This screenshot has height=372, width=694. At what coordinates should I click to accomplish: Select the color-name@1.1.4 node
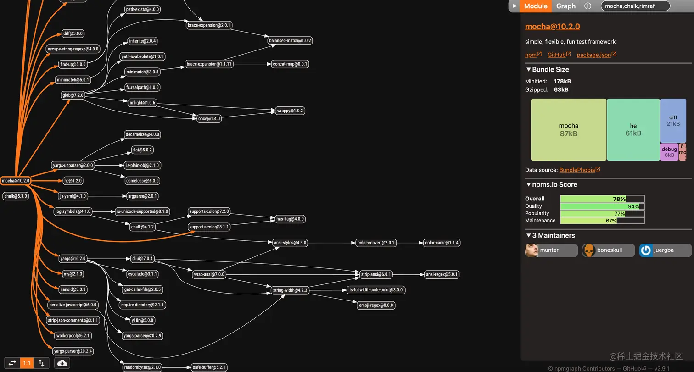pyautogui.click(x=442, y=242)
